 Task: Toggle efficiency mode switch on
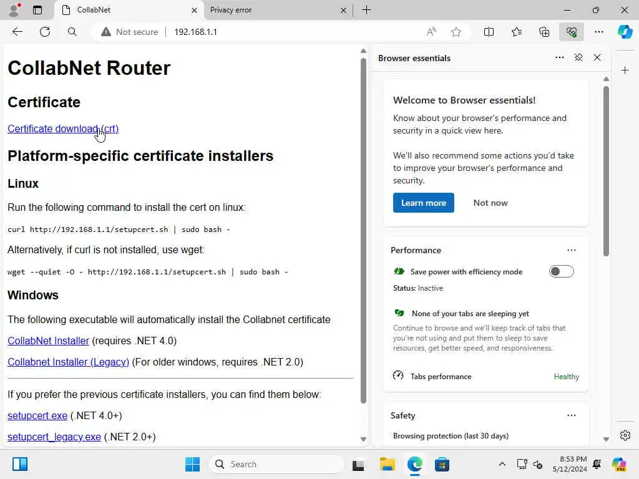pos(561,271)
